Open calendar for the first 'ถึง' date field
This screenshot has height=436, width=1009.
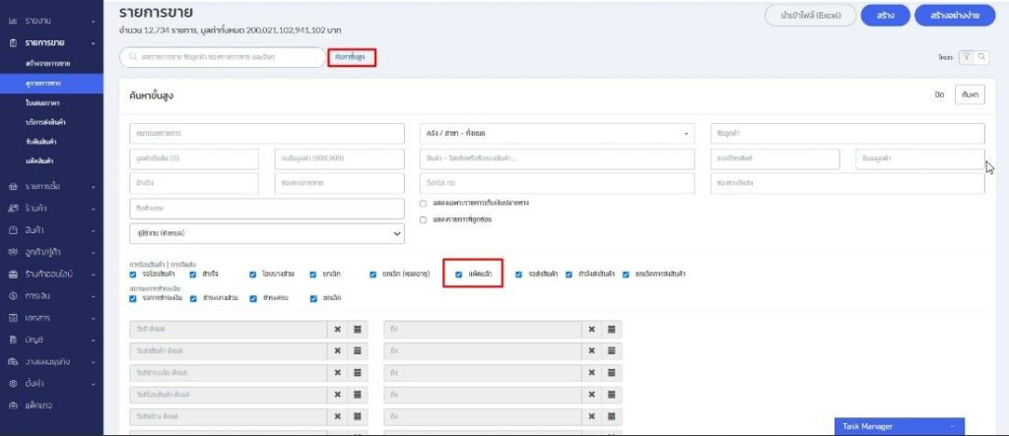(612, 329)
